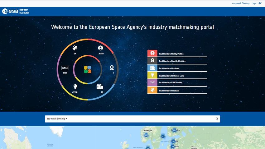This screenshot has height=149, width=265.
Task: Click the facilities building icon in the circle
Action: click(x=100, y=87)
